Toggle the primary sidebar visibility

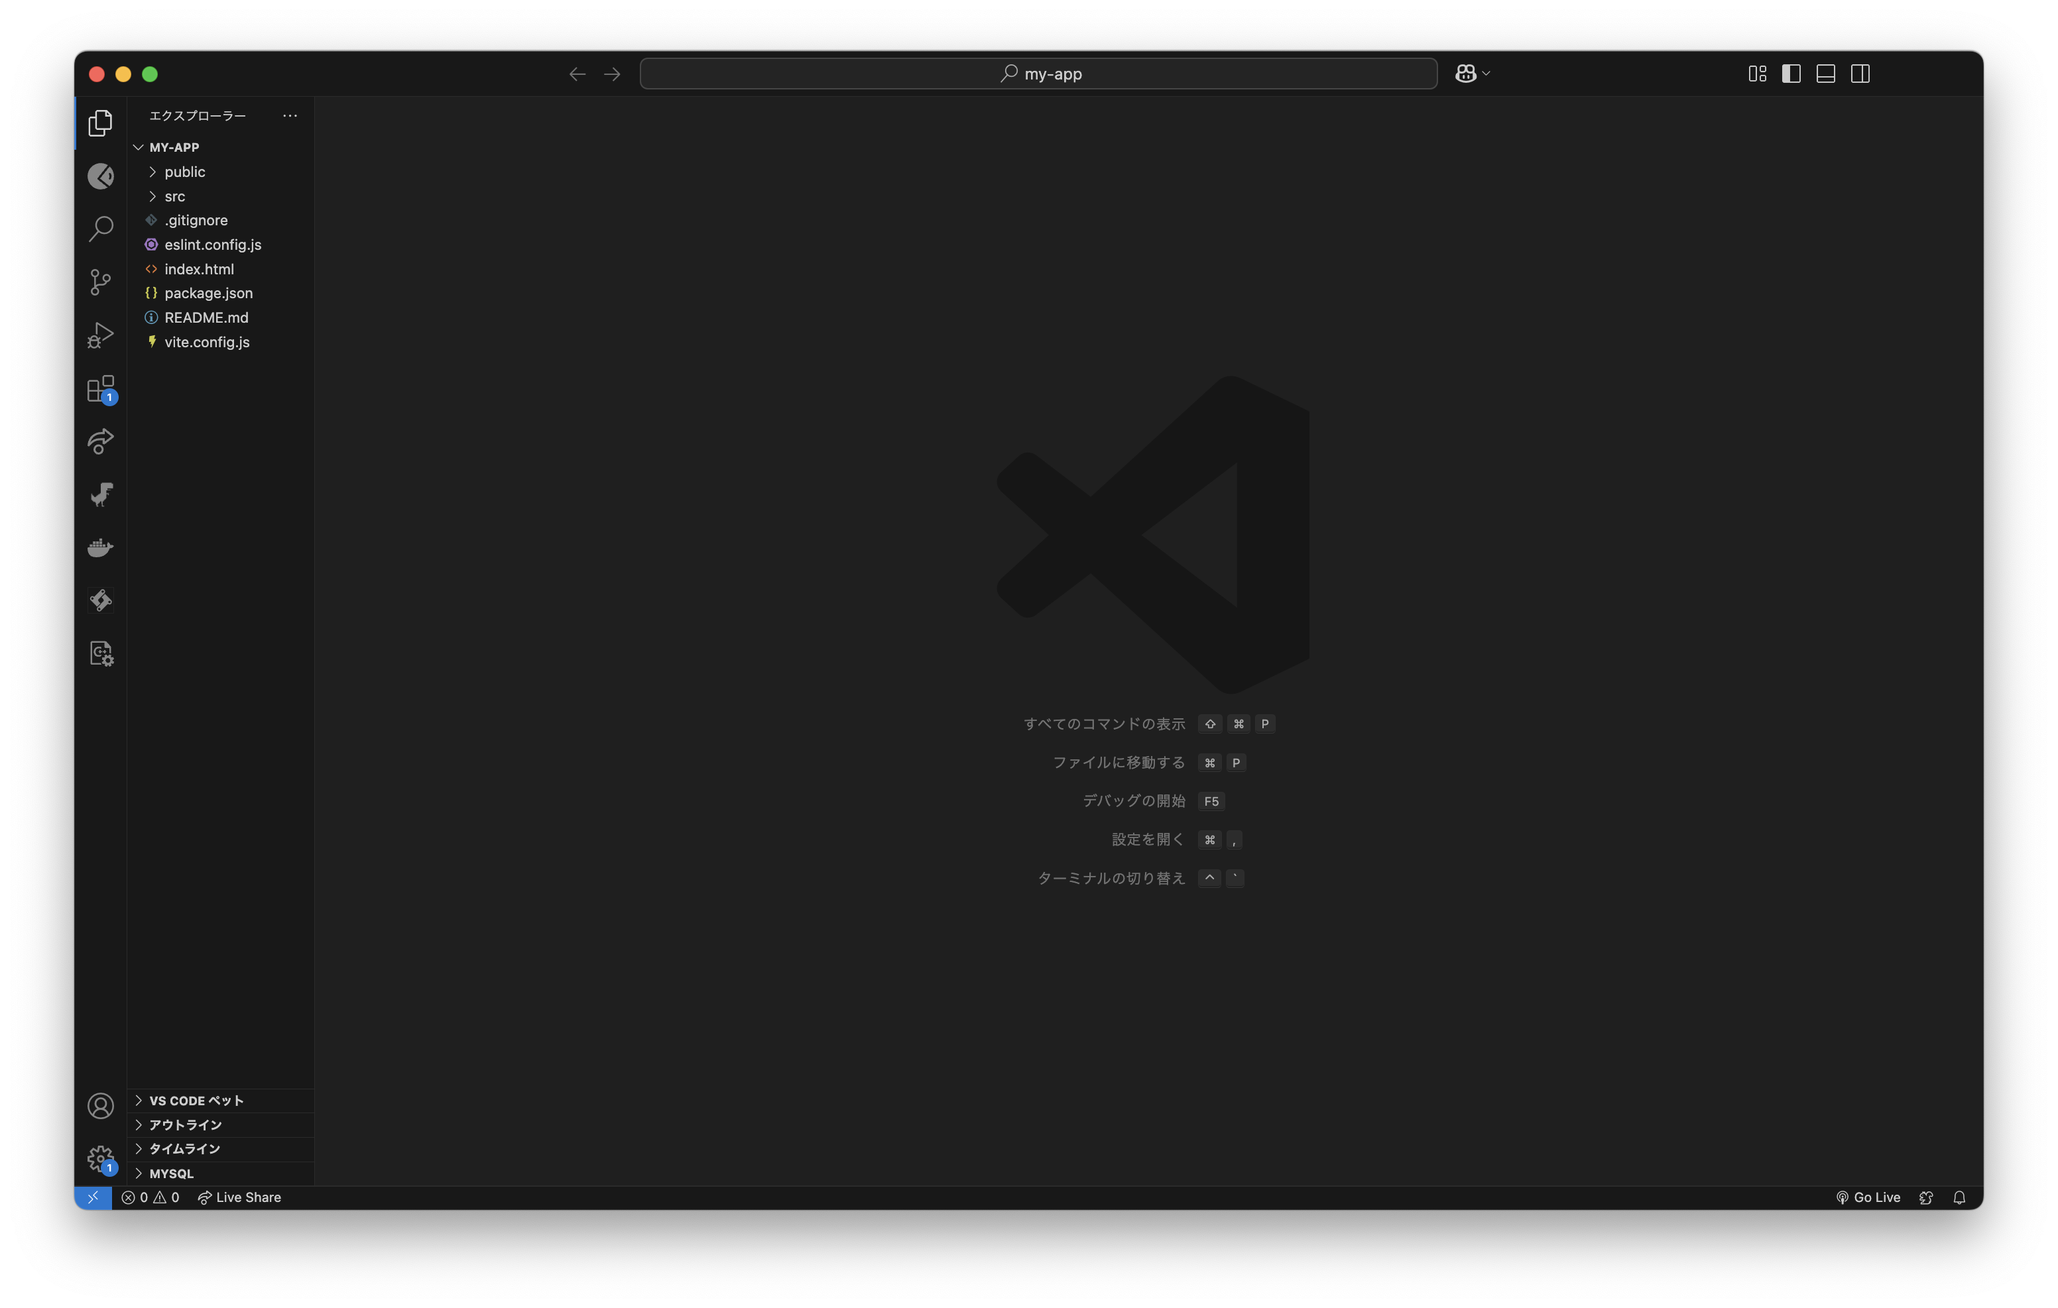click(x=1791, y=74)
